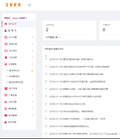Expand the 广告管理 right arrow
Image resolution: width=120 pixels, height=139 pixels.
click(33, 95)
